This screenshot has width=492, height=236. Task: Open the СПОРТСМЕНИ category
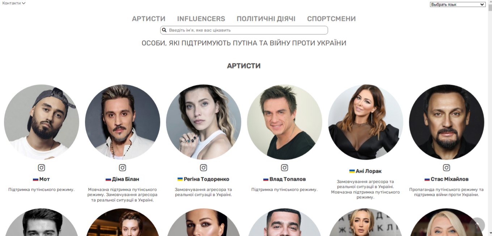(x=331, y=19)
